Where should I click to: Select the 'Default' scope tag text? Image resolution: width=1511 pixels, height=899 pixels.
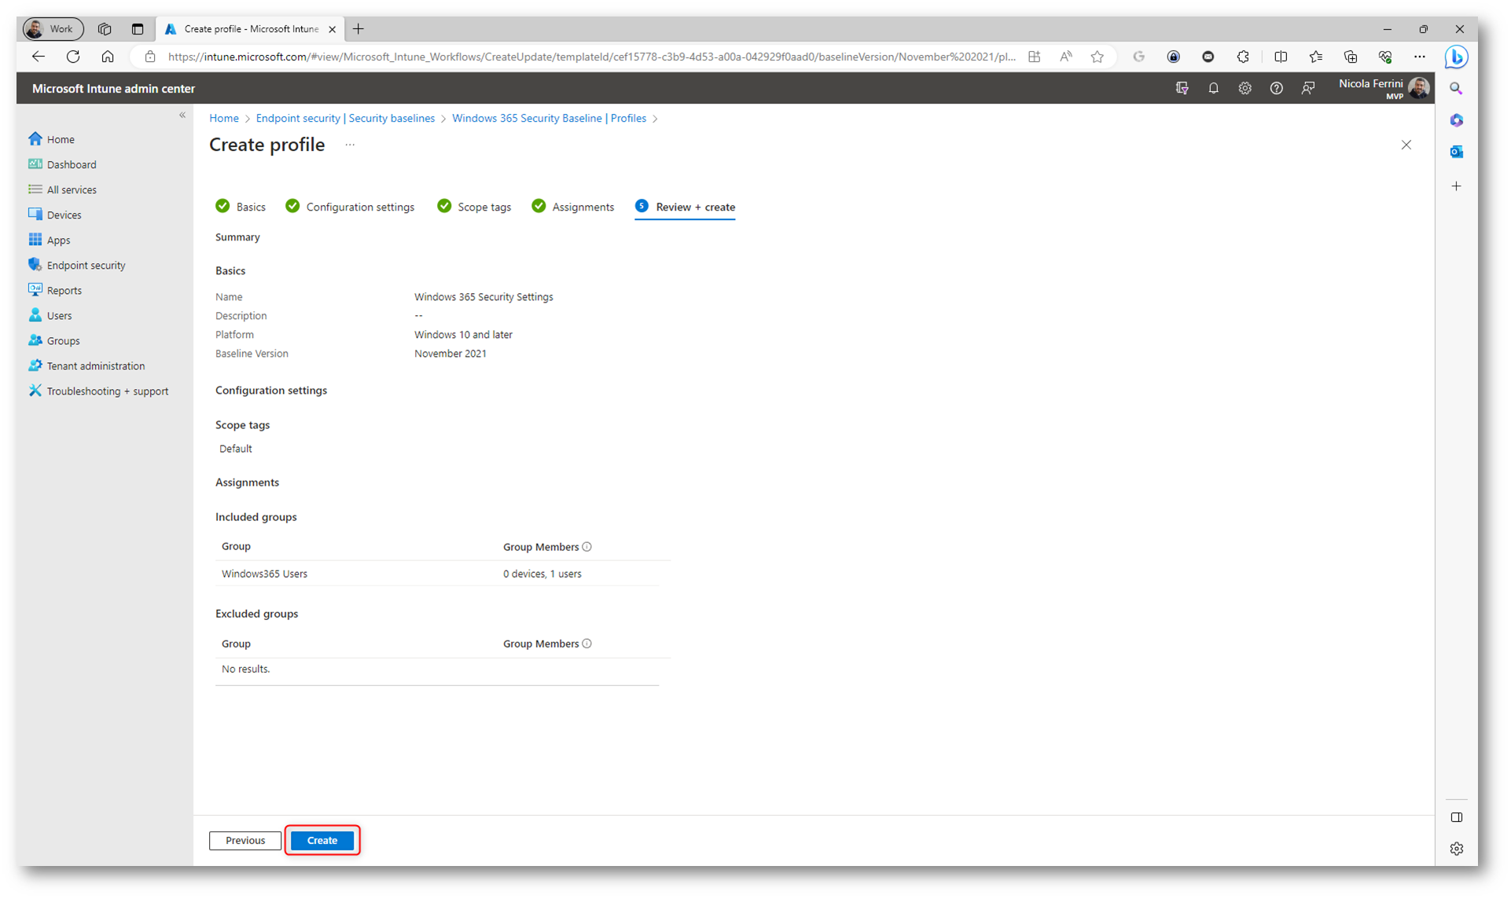click(236, 449)
